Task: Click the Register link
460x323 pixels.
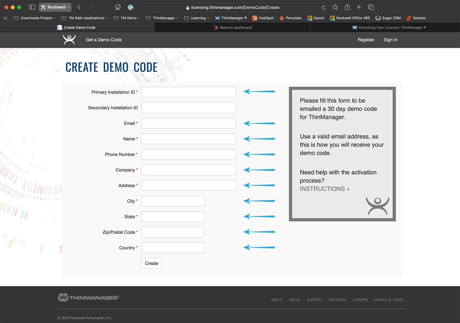Action: pyautogui.click(x=366, y=40)
